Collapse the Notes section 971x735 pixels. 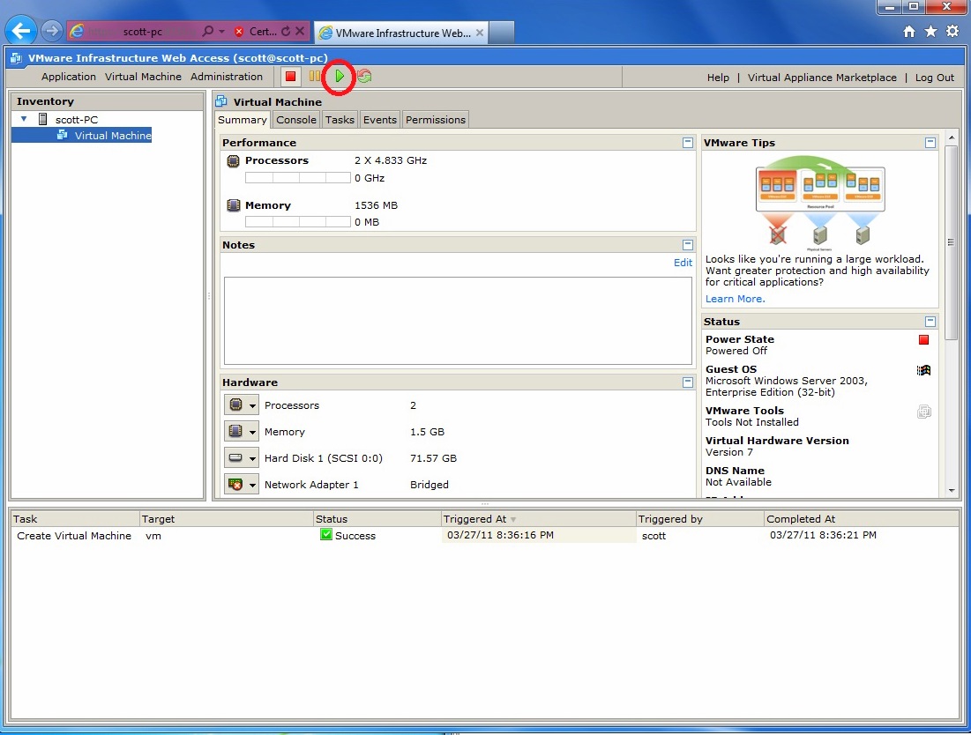coord(687,245)
